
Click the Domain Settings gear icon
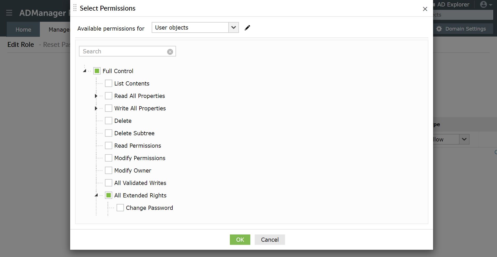point(439,29)
